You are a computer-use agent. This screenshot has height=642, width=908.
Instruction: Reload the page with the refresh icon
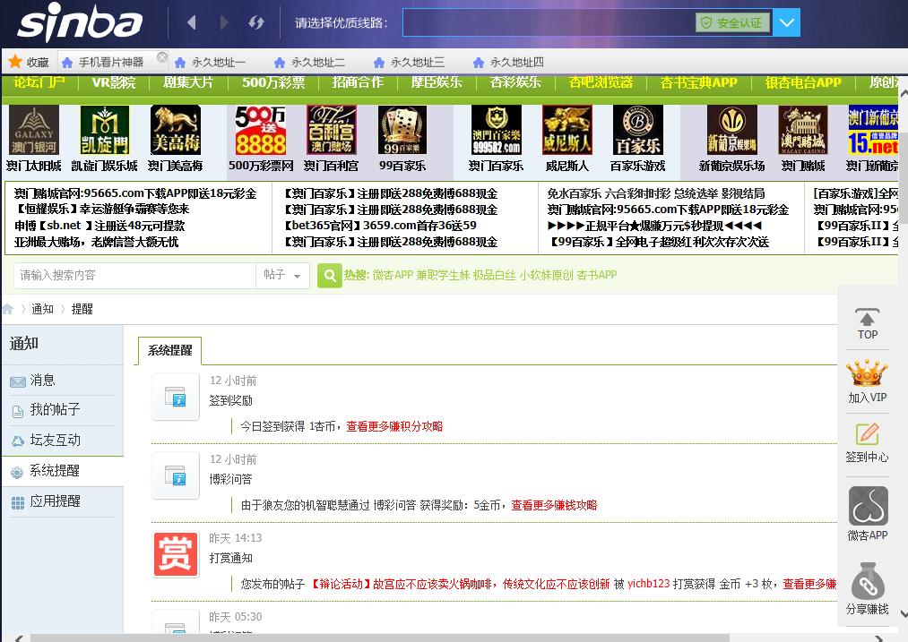pyautogui.click(x=256, y=22)
